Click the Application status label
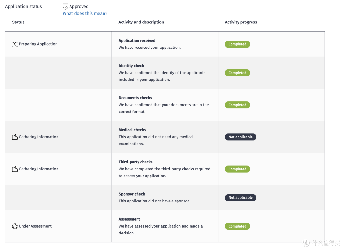This screenshot has width=343, height=250. tap(24, 7)
